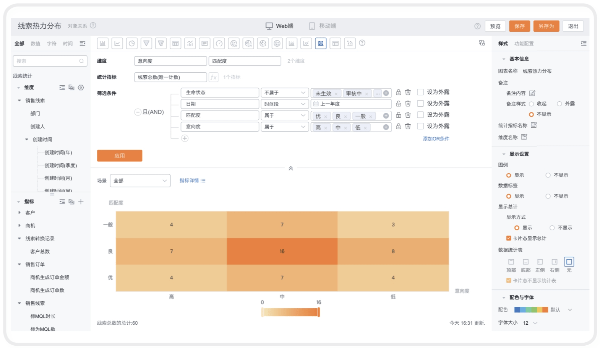Click the 另存为 button
The image size is (600, 348).
click(x=546, y=26)
